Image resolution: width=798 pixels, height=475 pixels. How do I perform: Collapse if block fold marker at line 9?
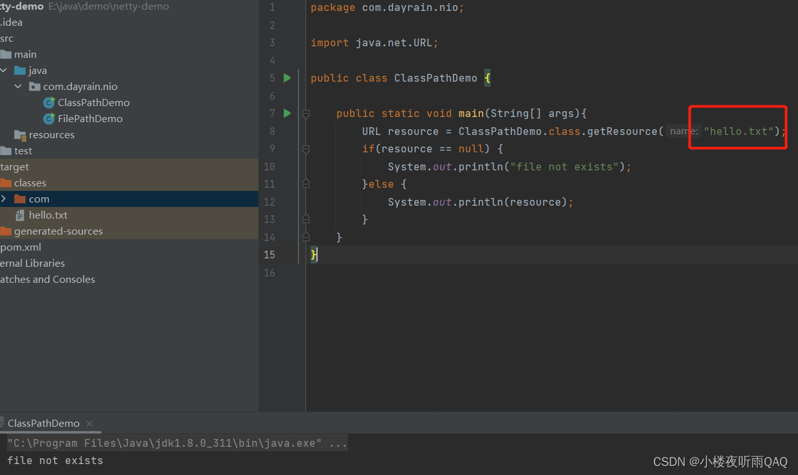tap(306, 149)
